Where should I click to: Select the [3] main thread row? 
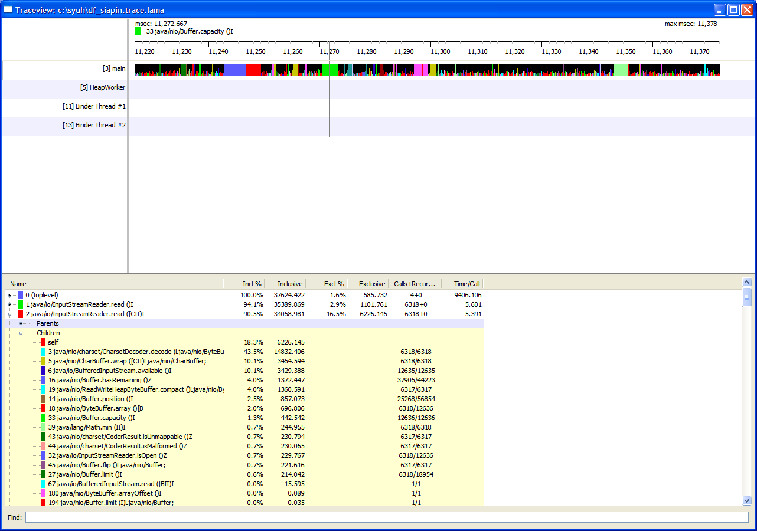114,69
